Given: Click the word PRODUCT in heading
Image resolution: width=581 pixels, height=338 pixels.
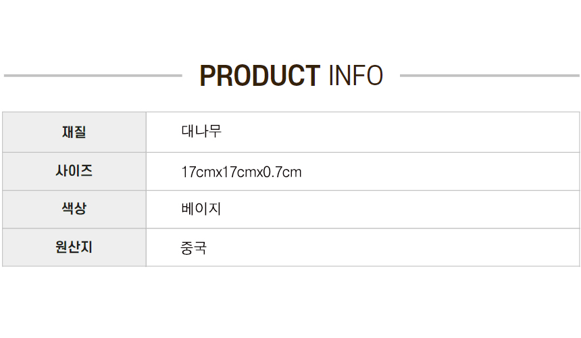Looking at the screenshot, I should click(x=259, y=76).
